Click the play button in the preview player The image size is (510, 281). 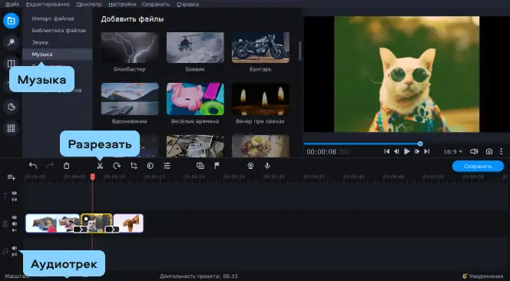[x=406, y=151]
